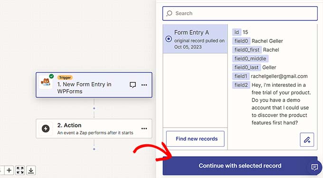
Task: Click the WPForms bear app icon
Action: [46, 82]
